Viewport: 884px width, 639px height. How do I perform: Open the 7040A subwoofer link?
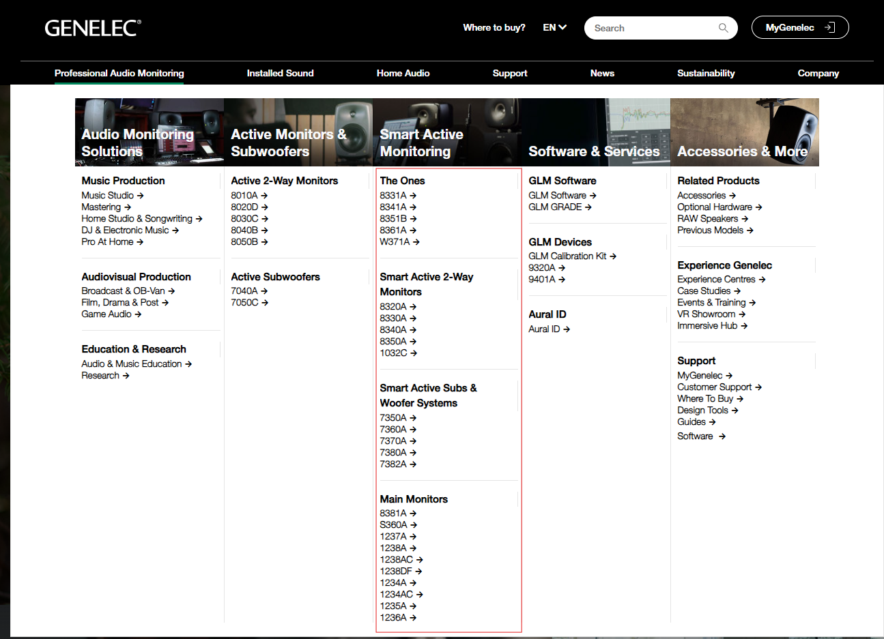tap(249, 291)
